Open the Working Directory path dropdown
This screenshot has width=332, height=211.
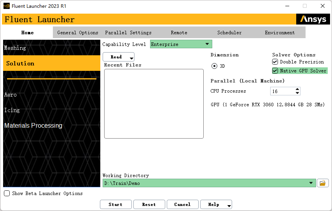click(x=311, y=183)
